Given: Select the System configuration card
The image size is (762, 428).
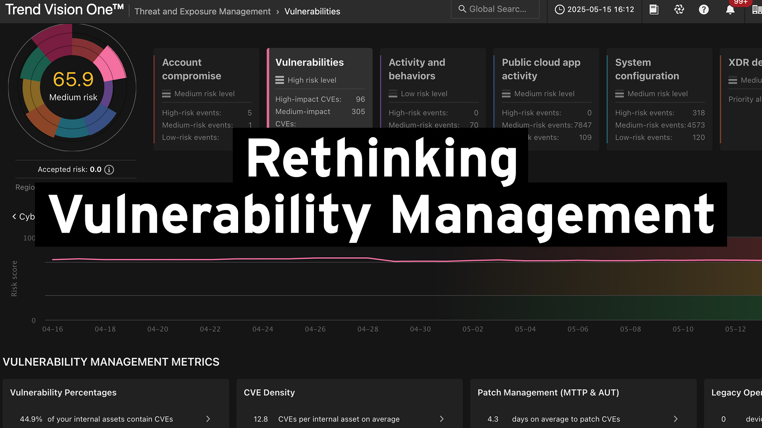Looking at the screenshot, I should point(659,99).
